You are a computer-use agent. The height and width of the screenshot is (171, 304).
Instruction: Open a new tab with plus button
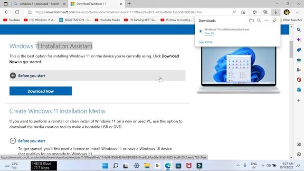pos(129,4)
